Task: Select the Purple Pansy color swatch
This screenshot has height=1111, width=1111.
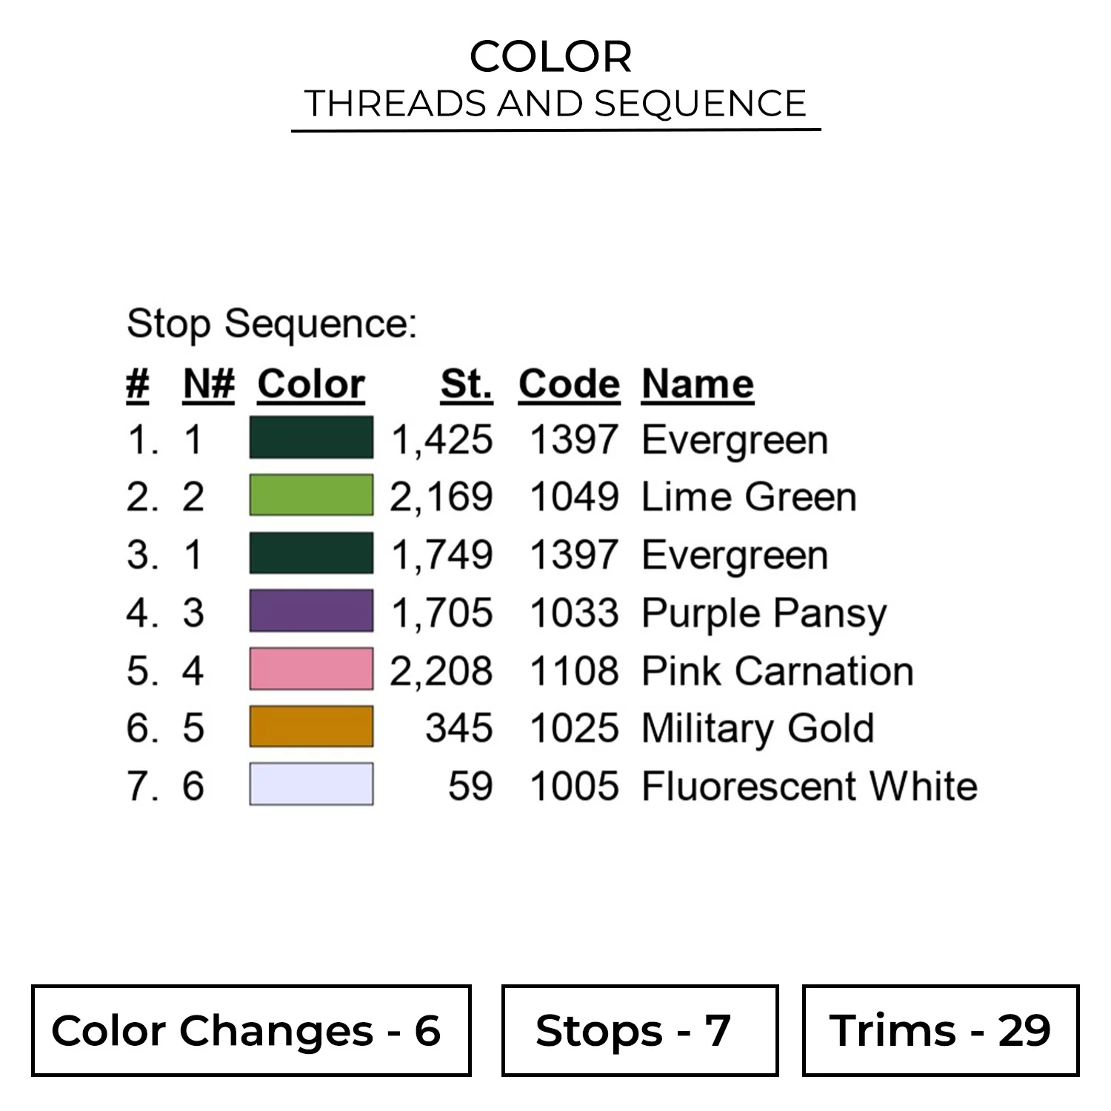Action: point(311,611)
